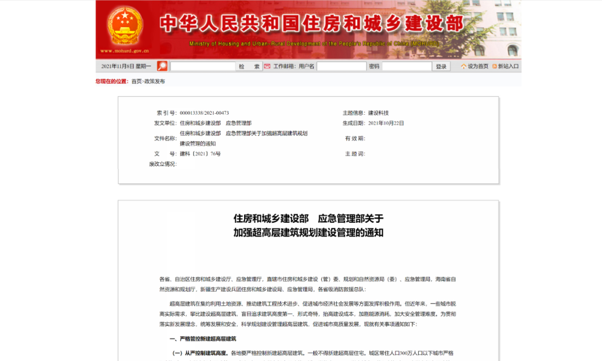
Task: Click subsection （一）从严控制建筑高度
Action: click(200, 353)
